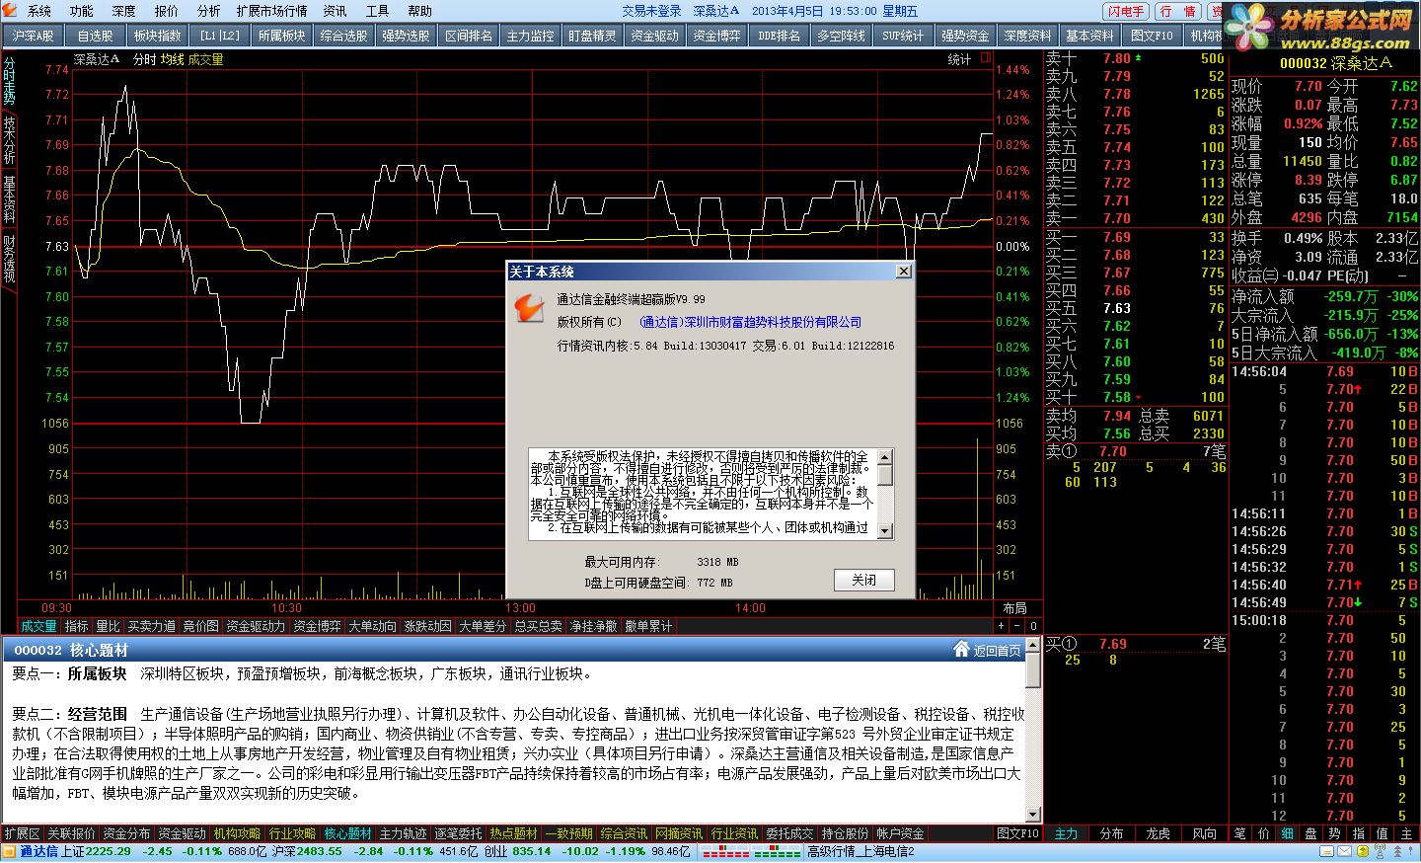The height and width of the screenshot is (863, 1421).
Task: Open the 系统 menu
Action: click(x=39, y=11)
